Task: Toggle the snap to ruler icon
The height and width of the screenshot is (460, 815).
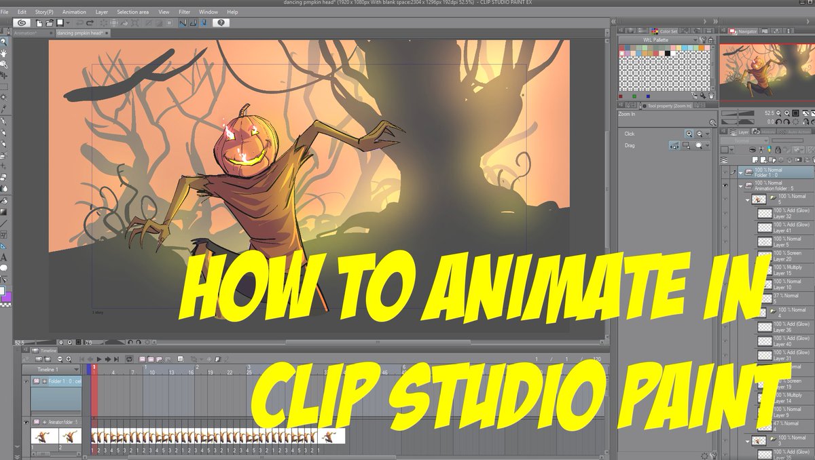Action: pyautogui.click(x=183, y=22)
